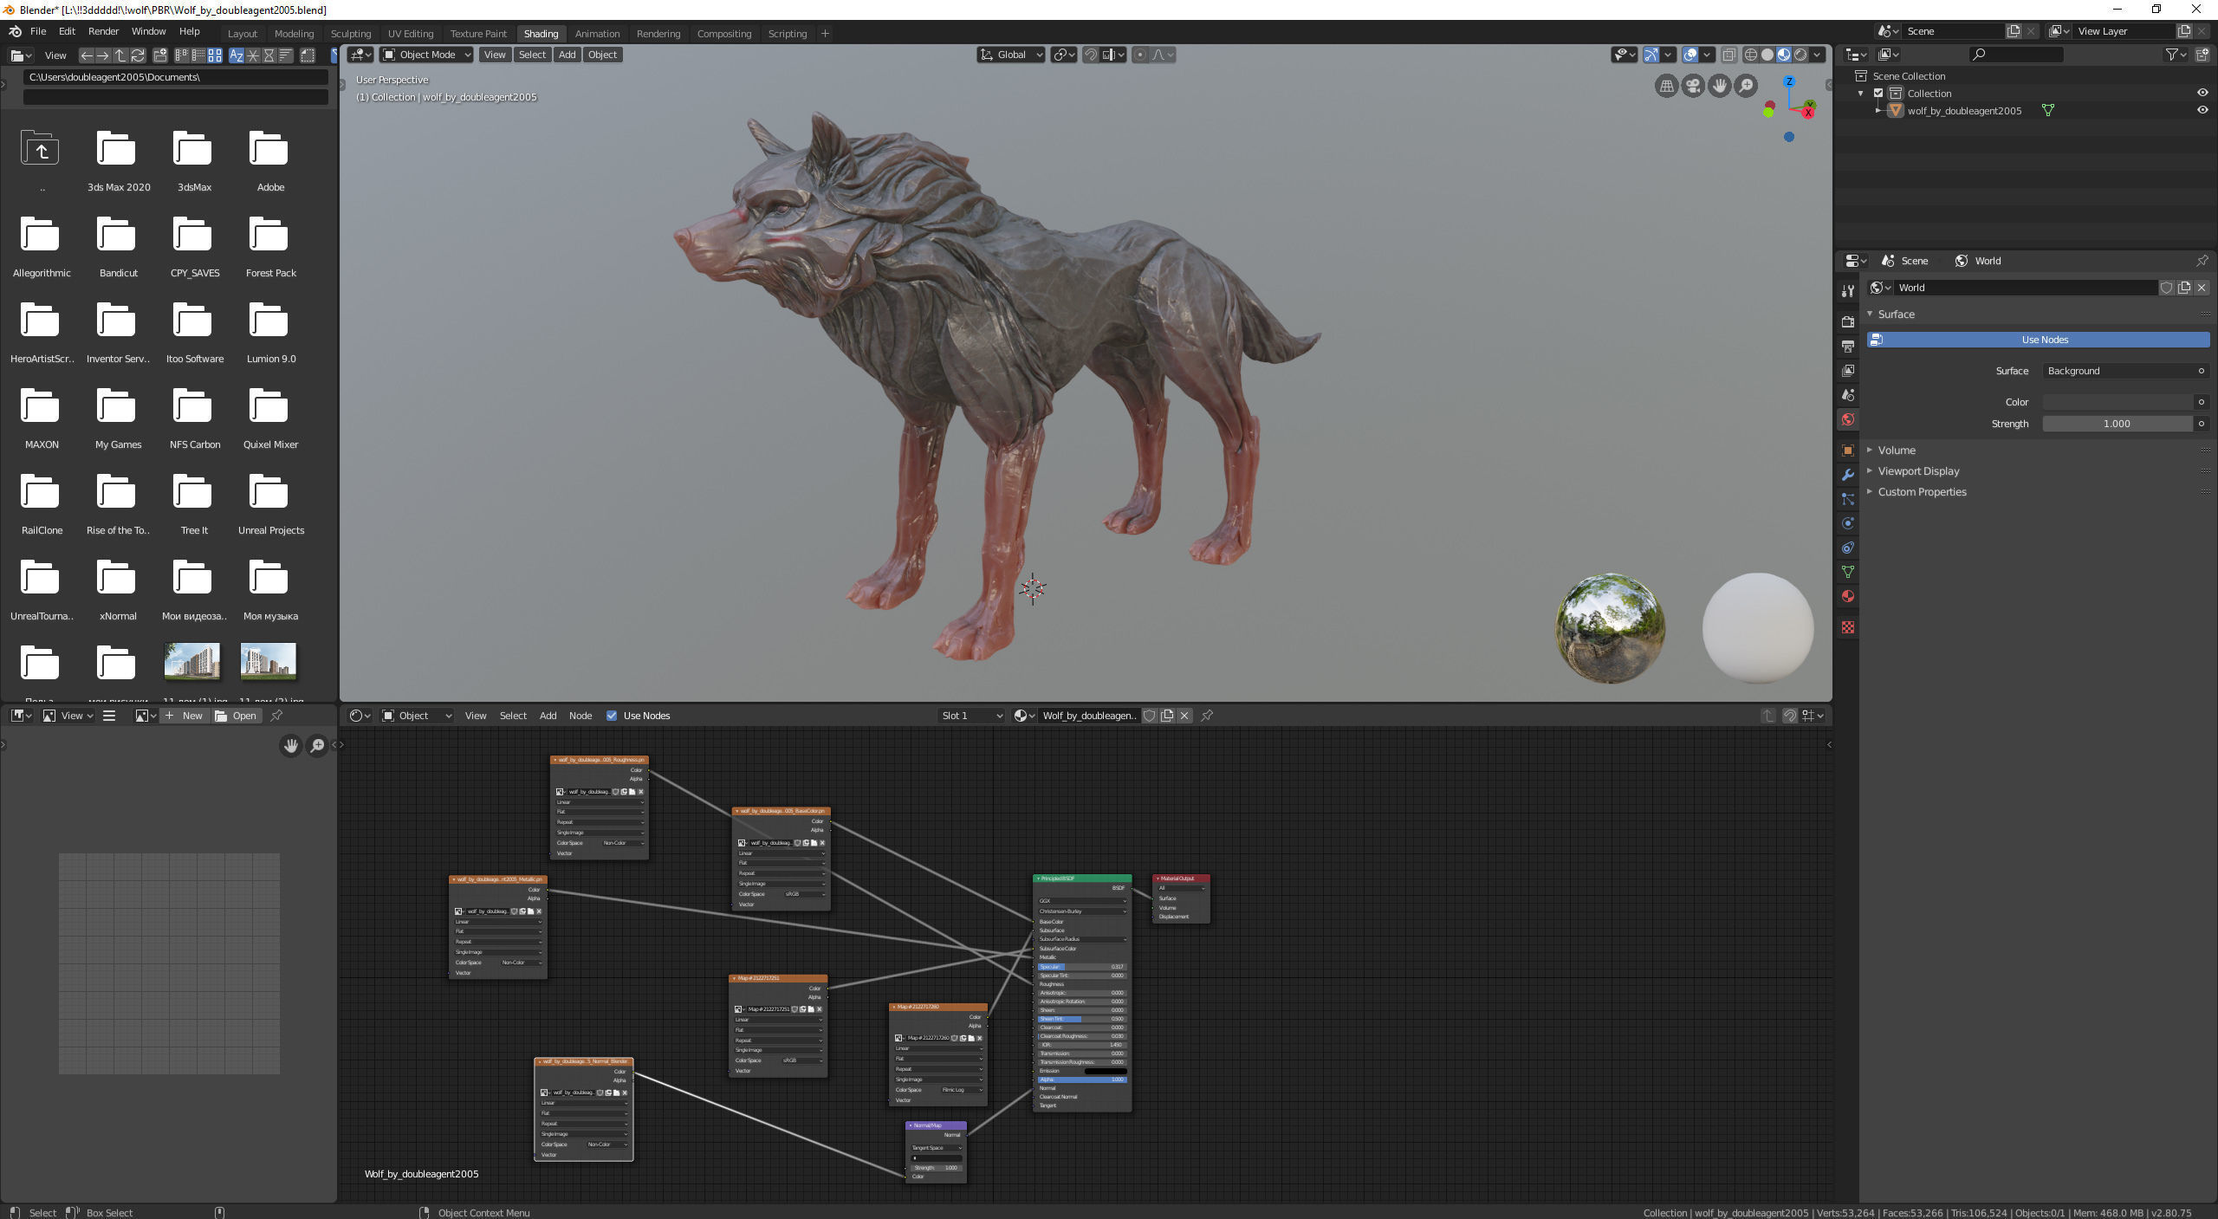The image size is (2218, 1219).
Task: Click the Add menu button in the 3D viewport
Action: 567,55
